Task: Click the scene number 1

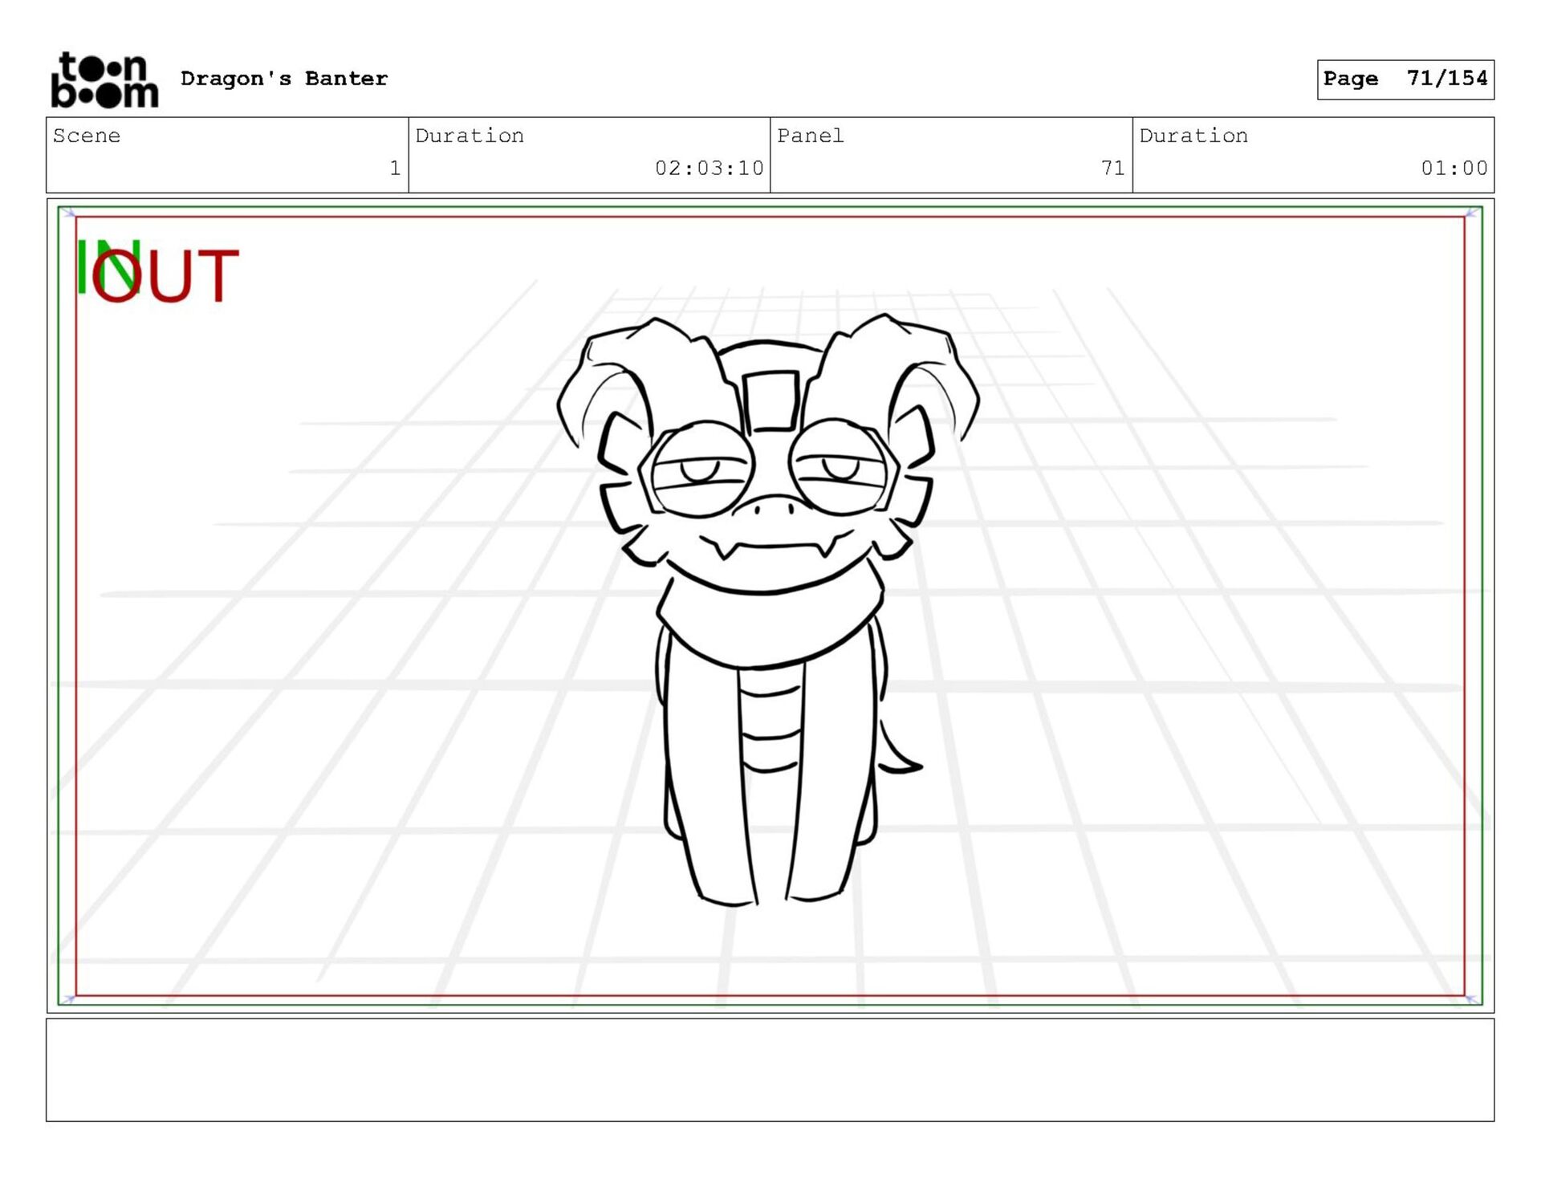Action: tap(394, 168)
